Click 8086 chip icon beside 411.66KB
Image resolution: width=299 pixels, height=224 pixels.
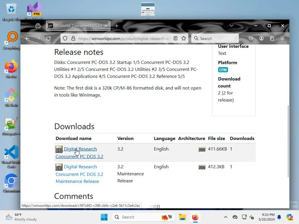(202, 149)
